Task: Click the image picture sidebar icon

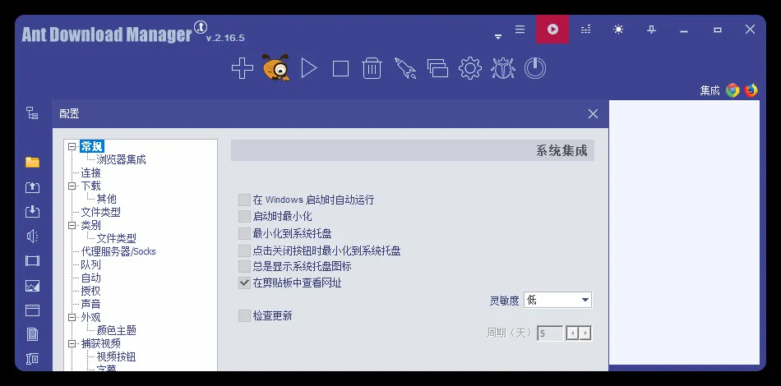Action: click(32, 286)
